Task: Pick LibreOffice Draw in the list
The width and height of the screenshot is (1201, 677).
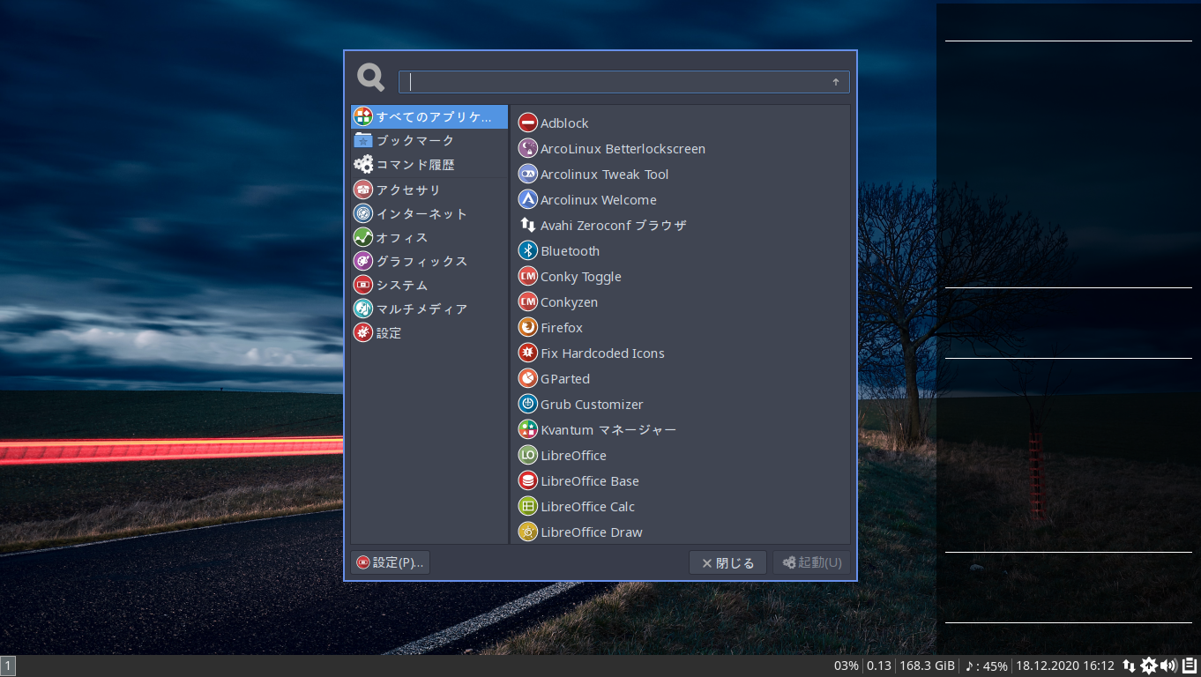Action: pyautogui.click(x=680, y=532)
